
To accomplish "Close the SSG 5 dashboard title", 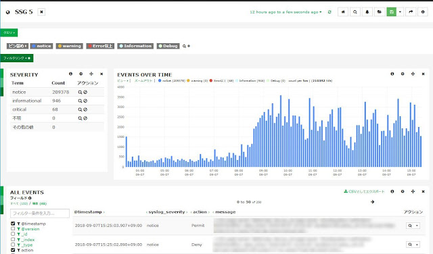I will click(x=41, y=12).
